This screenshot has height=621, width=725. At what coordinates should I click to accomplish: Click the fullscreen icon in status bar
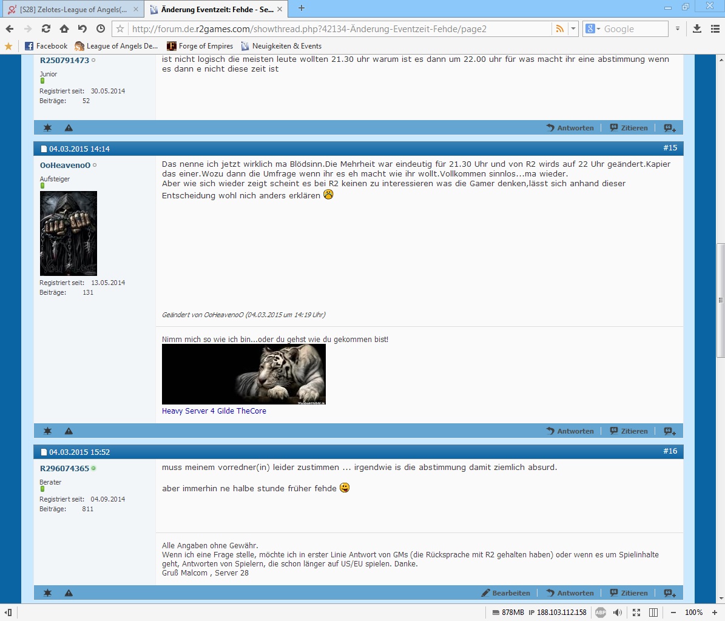coord(636,613)
